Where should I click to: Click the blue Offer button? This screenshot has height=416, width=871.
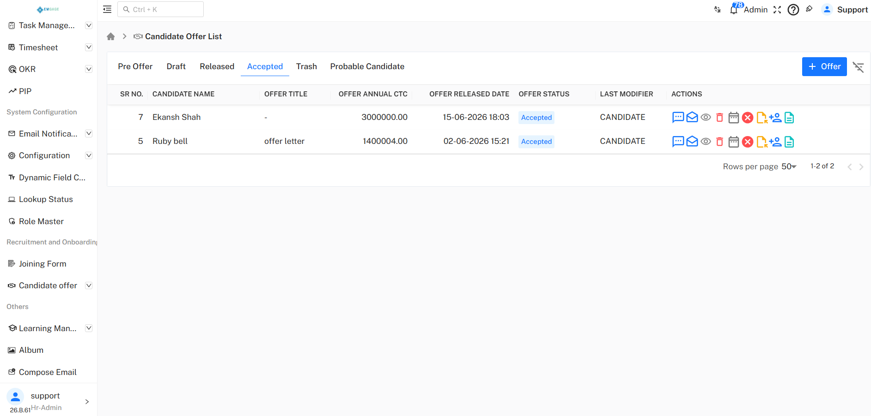[x=824, y=66]
